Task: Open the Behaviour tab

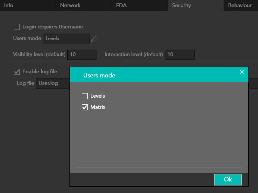Action: point(240,6)
